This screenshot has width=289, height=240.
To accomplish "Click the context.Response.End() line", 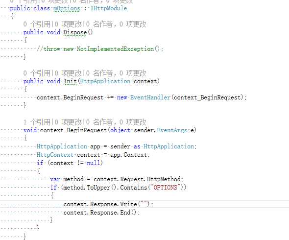I will (102, 213).
